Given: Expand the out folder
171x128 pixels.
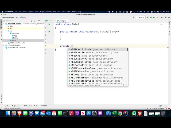Looking at the screenshot, I should click(6, 29).
